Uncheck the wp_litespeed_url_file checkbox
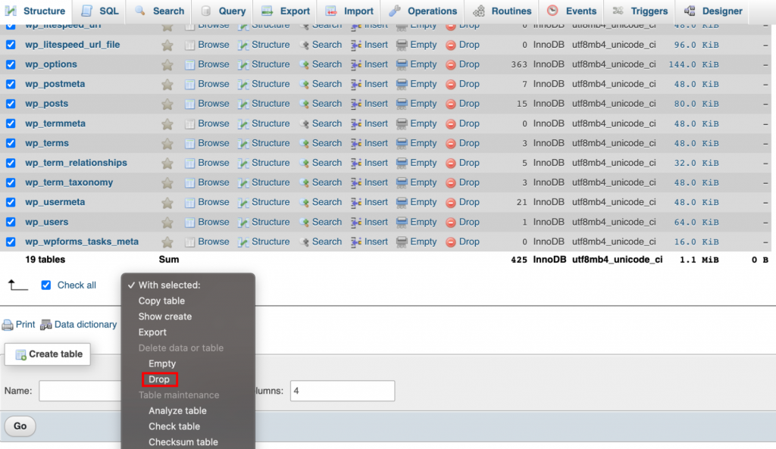Viewport: 776px width, 449px height. pos(11,45)
